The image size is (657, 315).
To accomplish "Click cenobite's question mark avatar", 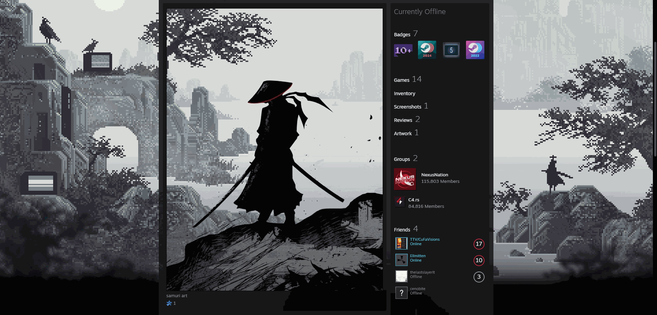I will point(402,293).
